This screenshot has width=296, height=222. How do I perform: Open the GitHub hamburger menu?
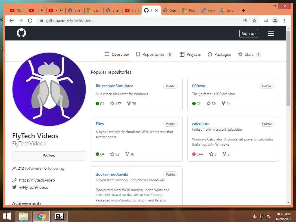pyautogui.click(x=271, y=34)
